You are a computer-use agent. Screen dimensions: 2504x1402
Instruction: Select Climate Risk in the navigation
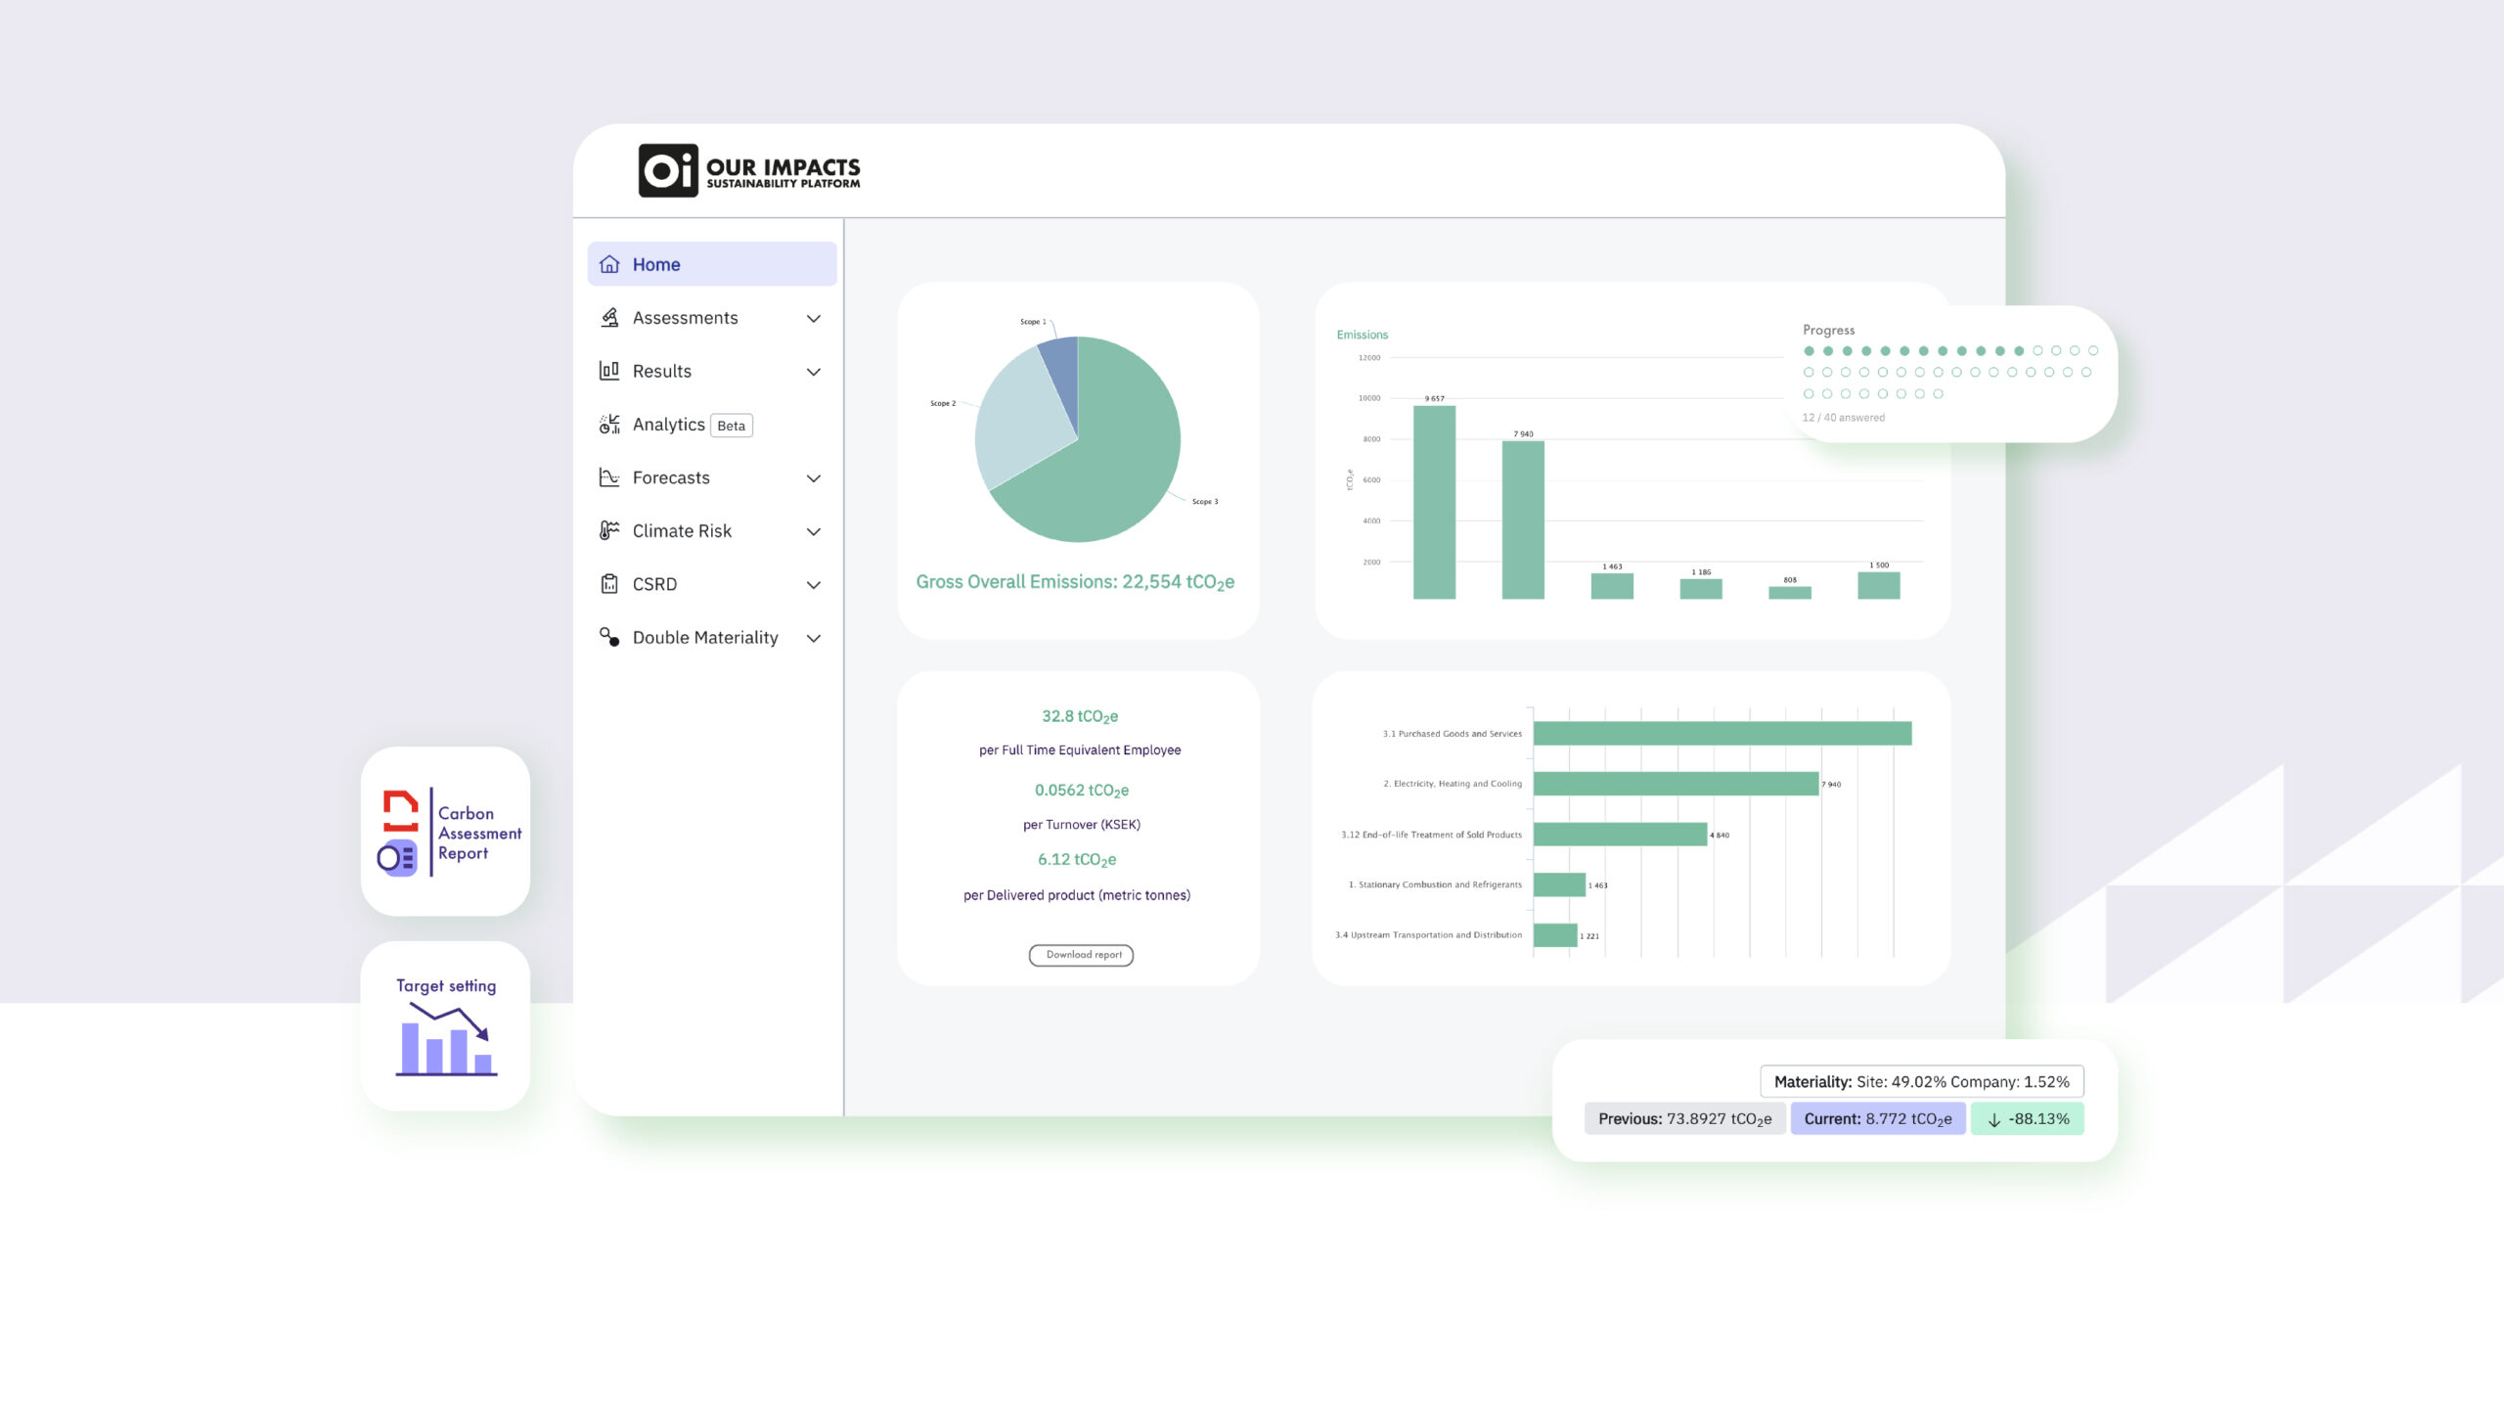pos(682,530)
